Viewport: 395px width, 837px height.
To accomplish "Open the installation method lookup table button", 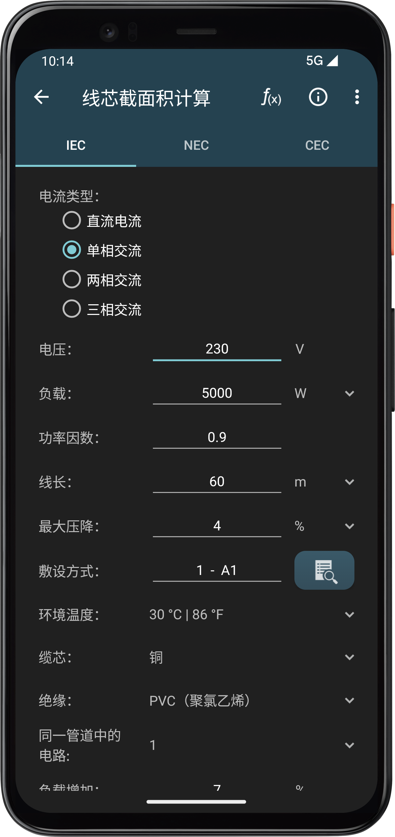I will pyautogui.click(x=324, y=570).
